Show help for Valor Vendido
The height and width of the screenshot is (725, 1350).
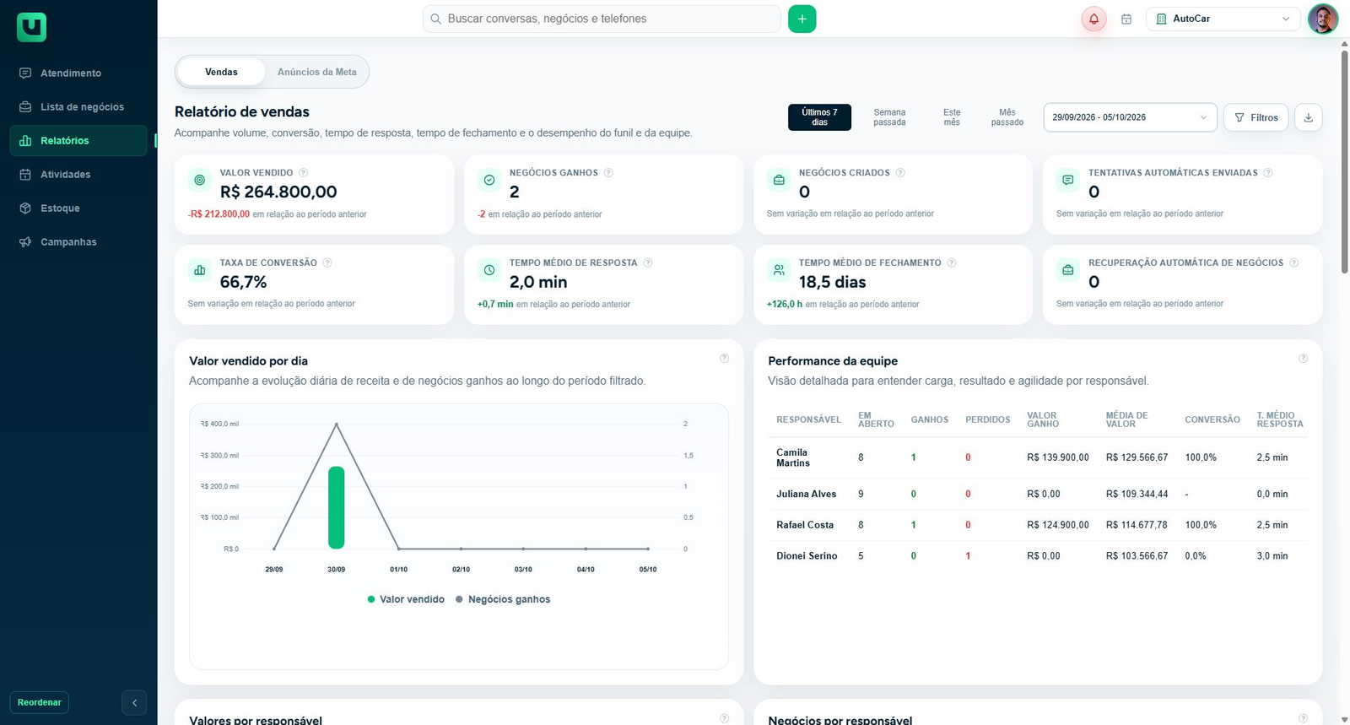(x=303, y=172)
